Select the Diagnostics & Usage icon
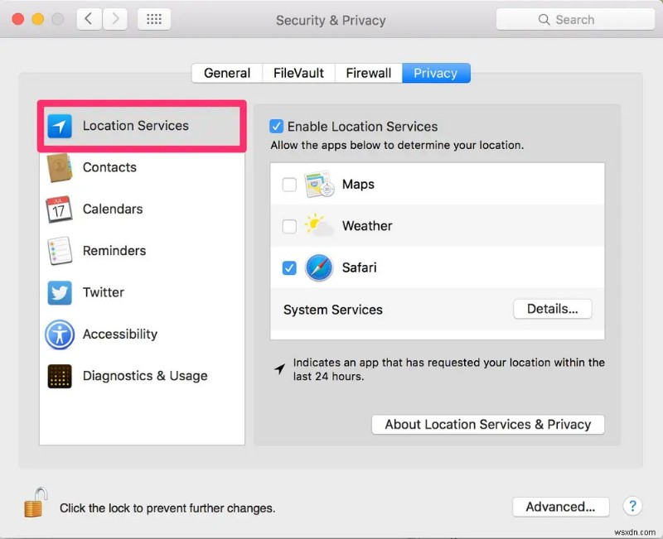This screenshot has width=663, height=539. pos(60,375)
